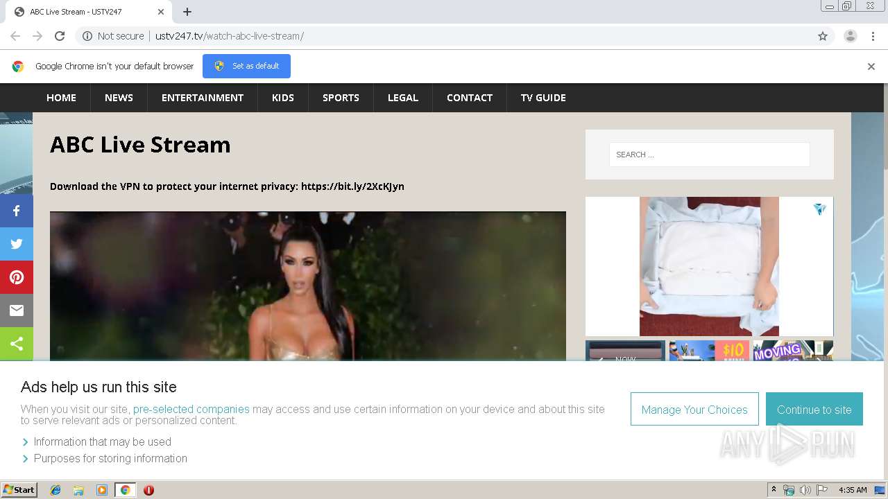Open SPORTS navigation item
Viewport: 888px width, 499px height.
pyautogui.click(x=341, y=98)
